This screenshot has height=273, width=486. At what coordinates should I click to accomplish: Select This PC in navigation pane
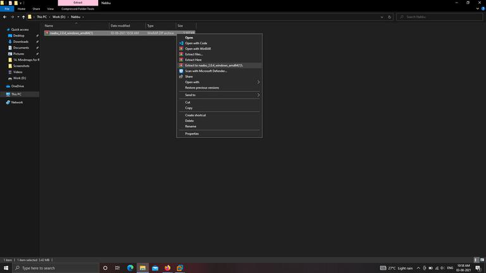(16, 94)
